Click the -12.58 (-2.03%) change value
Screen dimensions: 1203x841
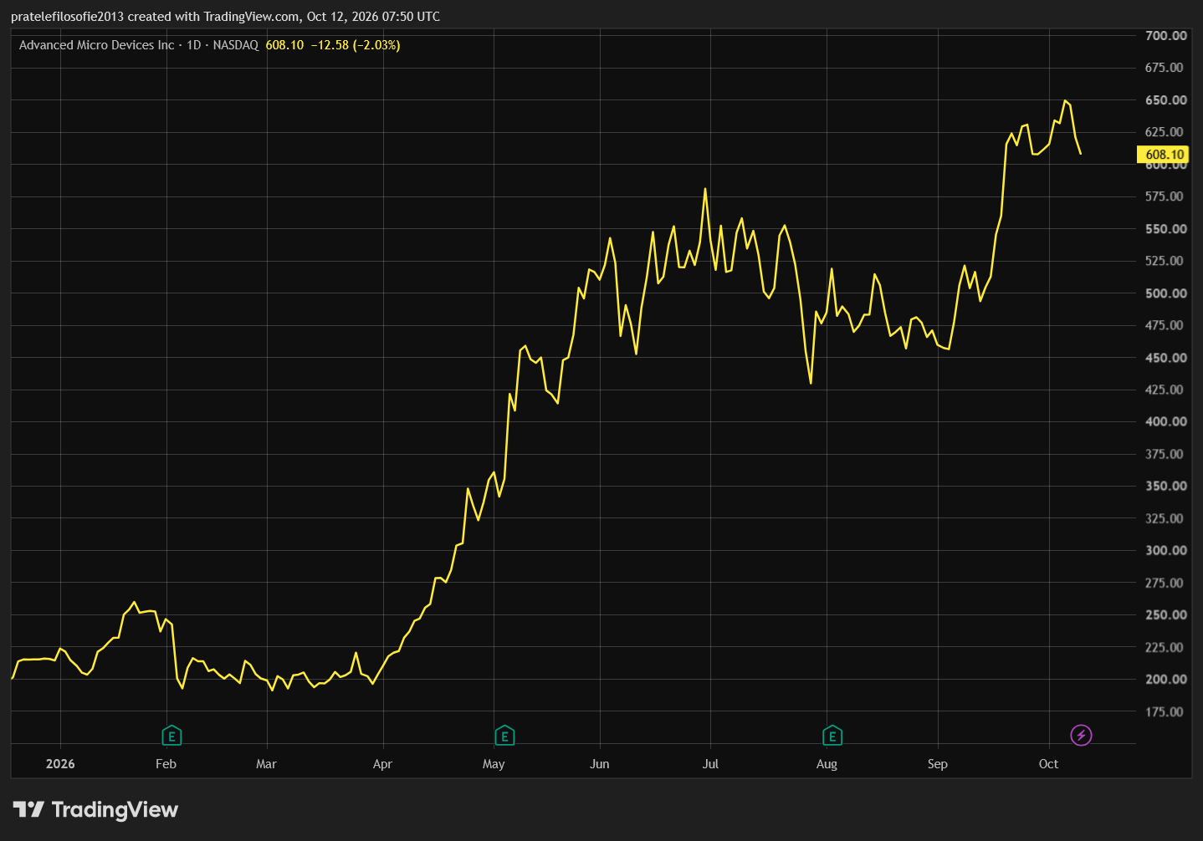pyautogui.click(x=356, y=45)
